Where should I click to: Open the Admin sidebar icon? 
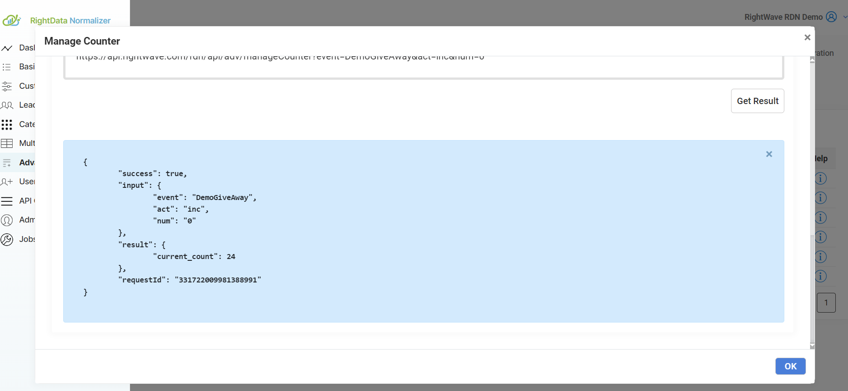coord(7,220)
